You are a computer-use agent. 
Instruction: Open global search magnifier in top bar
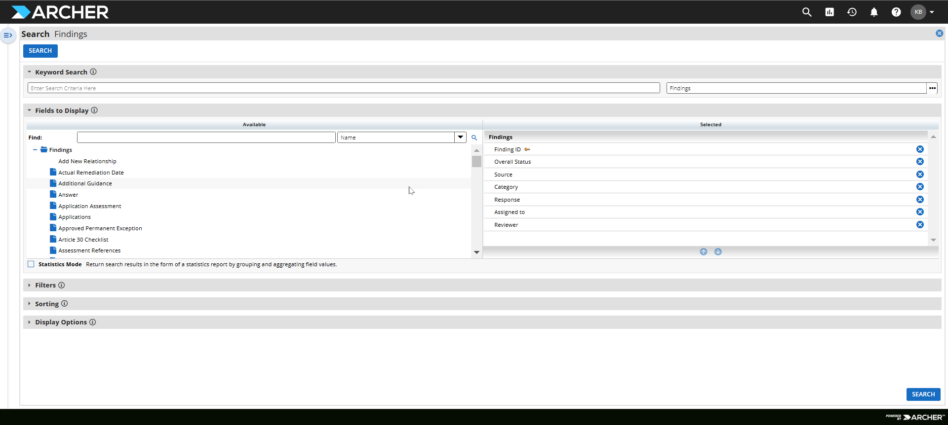[807, 12]
